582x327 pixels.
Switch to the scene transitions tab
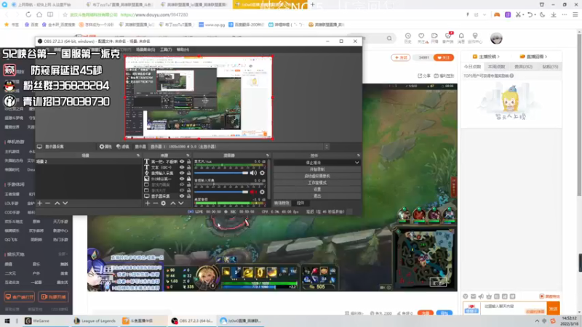click(282, 203)
